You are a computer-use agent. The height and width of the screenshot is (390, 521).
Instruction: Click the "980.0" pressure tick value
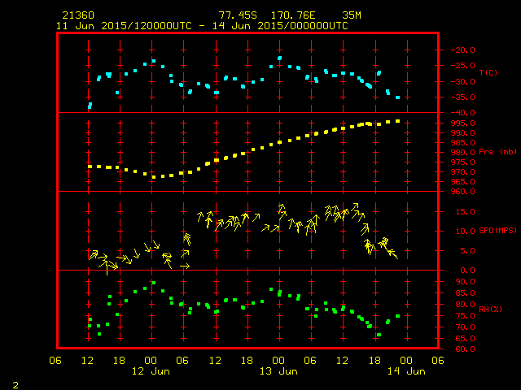[463, 153]
